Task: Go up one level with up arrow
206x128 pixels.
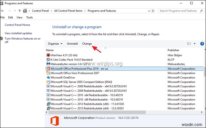Action: click(20, 11)
